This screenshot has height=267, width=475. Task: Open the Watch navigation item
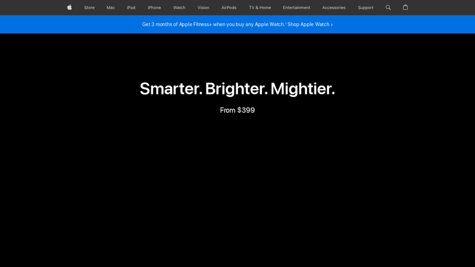click(x=179, y=7)
